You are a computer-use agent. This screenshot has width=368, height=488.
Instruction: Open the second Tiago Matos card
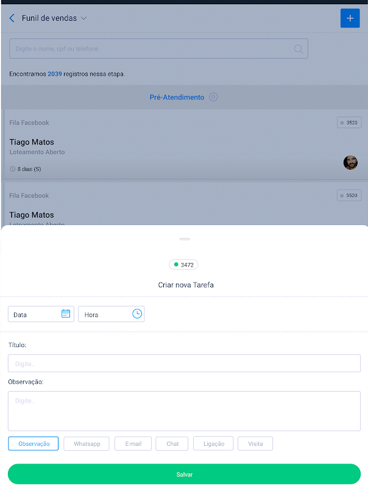point(185,204)
